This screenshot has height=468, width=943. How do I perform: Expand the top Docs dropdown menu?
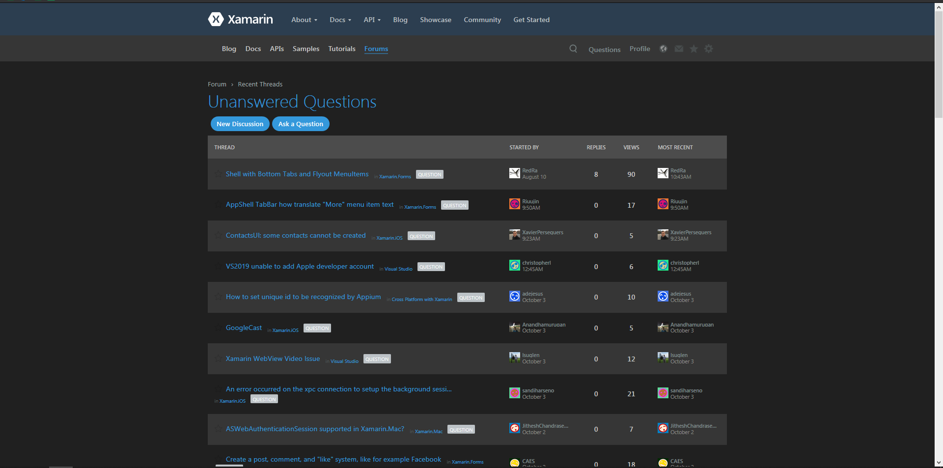coord(340,20)
